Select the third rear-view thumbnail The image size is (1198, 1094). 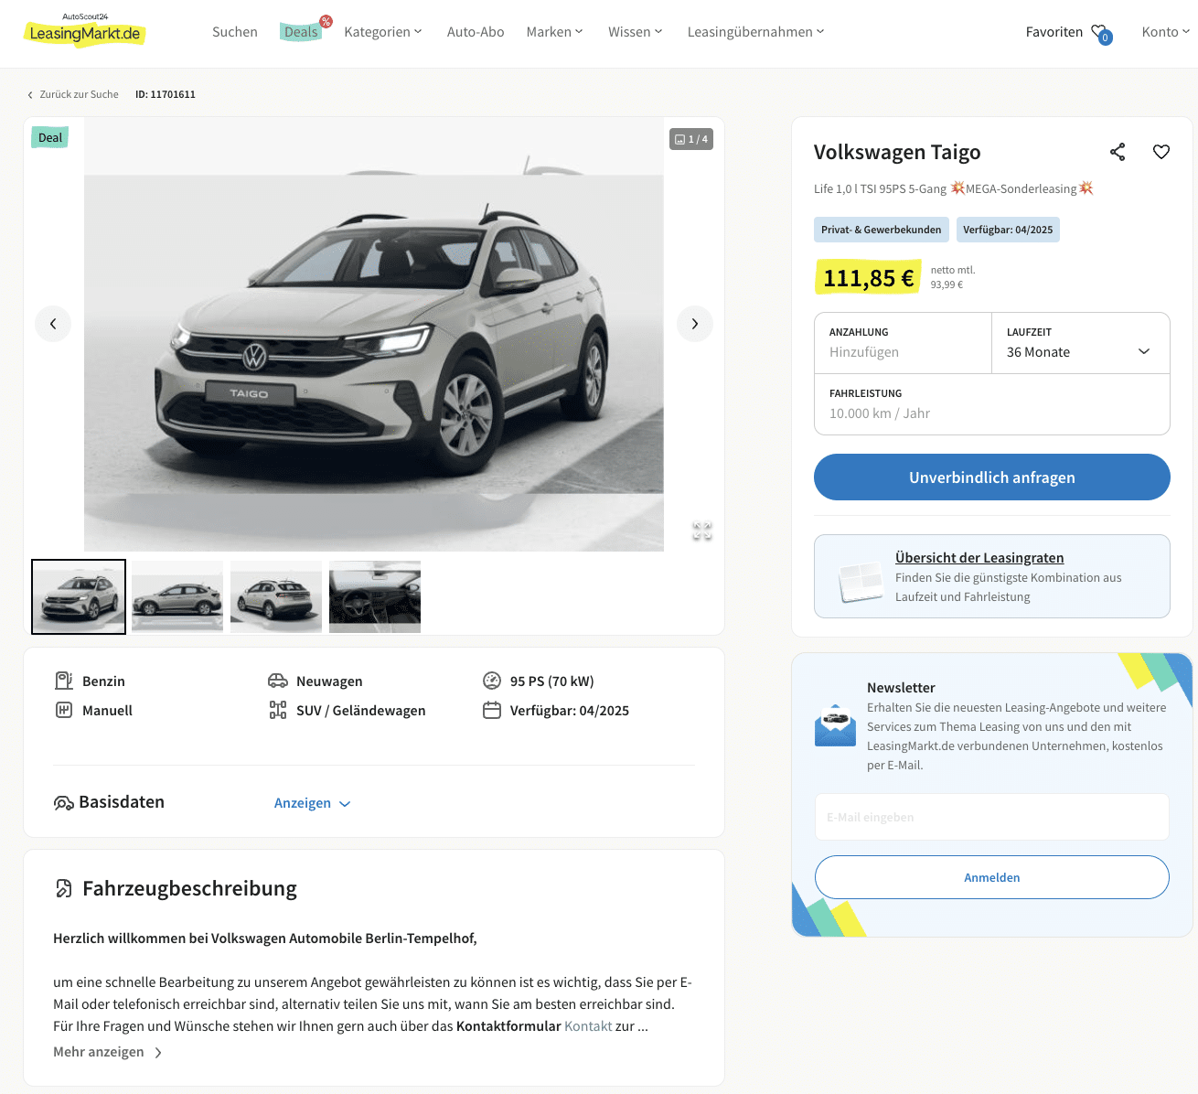[276, 596]
